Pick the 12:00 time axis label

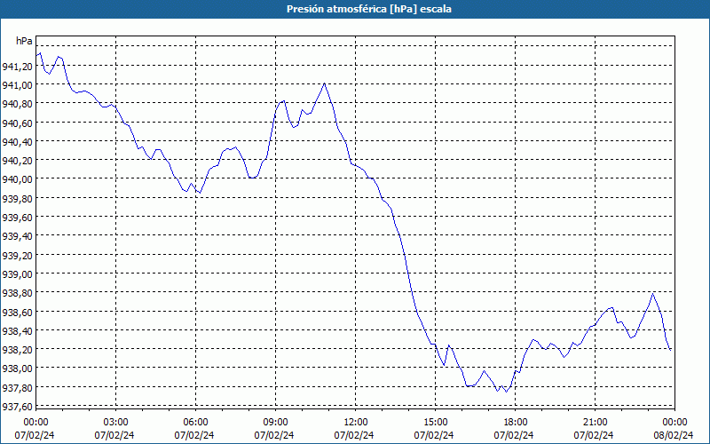(x=356, y=423)
